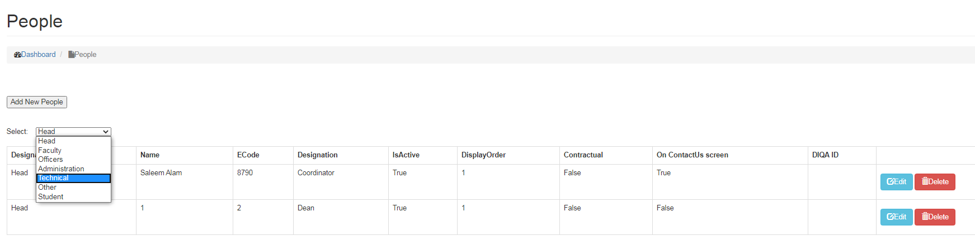Click the DisplayOrder column header
Viewport: 975px width, 240px height.
pos(483,155)
